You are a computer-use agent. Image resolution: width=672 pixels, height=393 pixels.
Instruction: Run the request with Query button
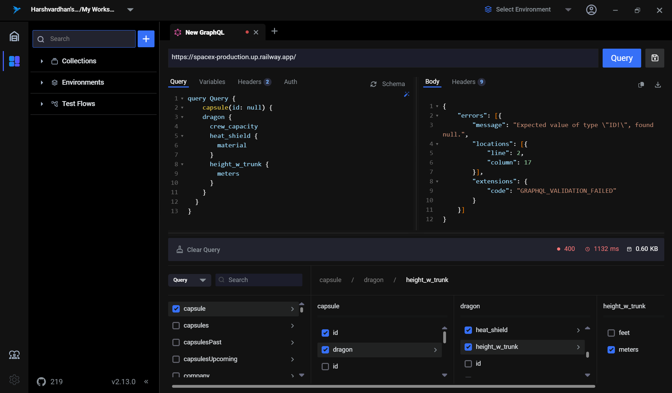tap(622, 58)
